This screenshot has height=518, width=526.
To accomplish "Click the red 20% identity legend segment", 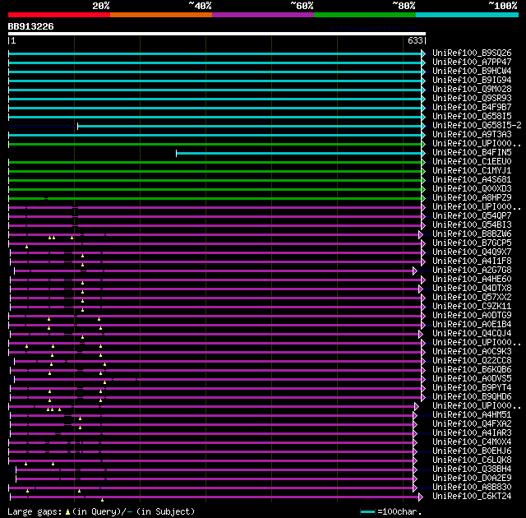I will 59,15.
